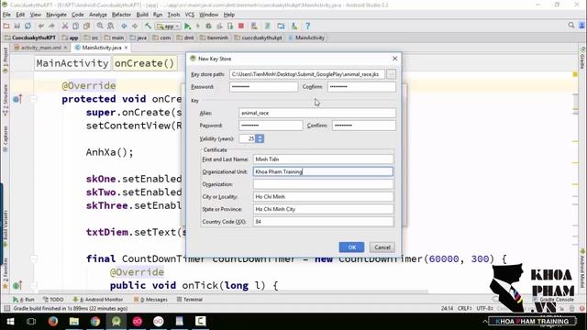
Task: Open the Navigate menu
Action: (x=56, y=15)
